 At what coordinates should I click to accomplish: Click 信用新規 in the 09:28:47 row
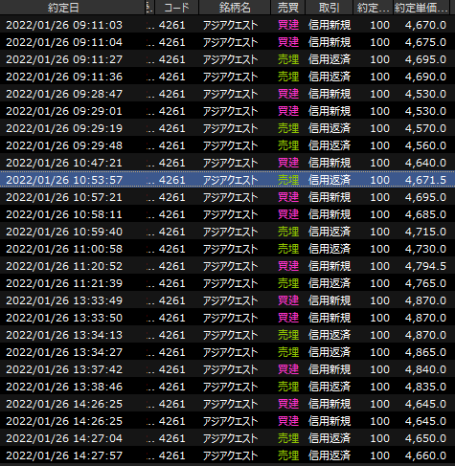(x=330, y=94)
